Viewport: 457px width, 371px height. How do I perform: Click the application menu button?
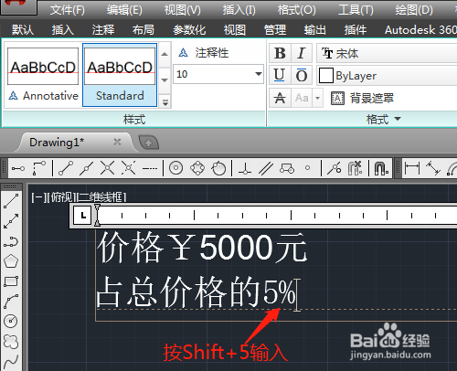point(18,6)
